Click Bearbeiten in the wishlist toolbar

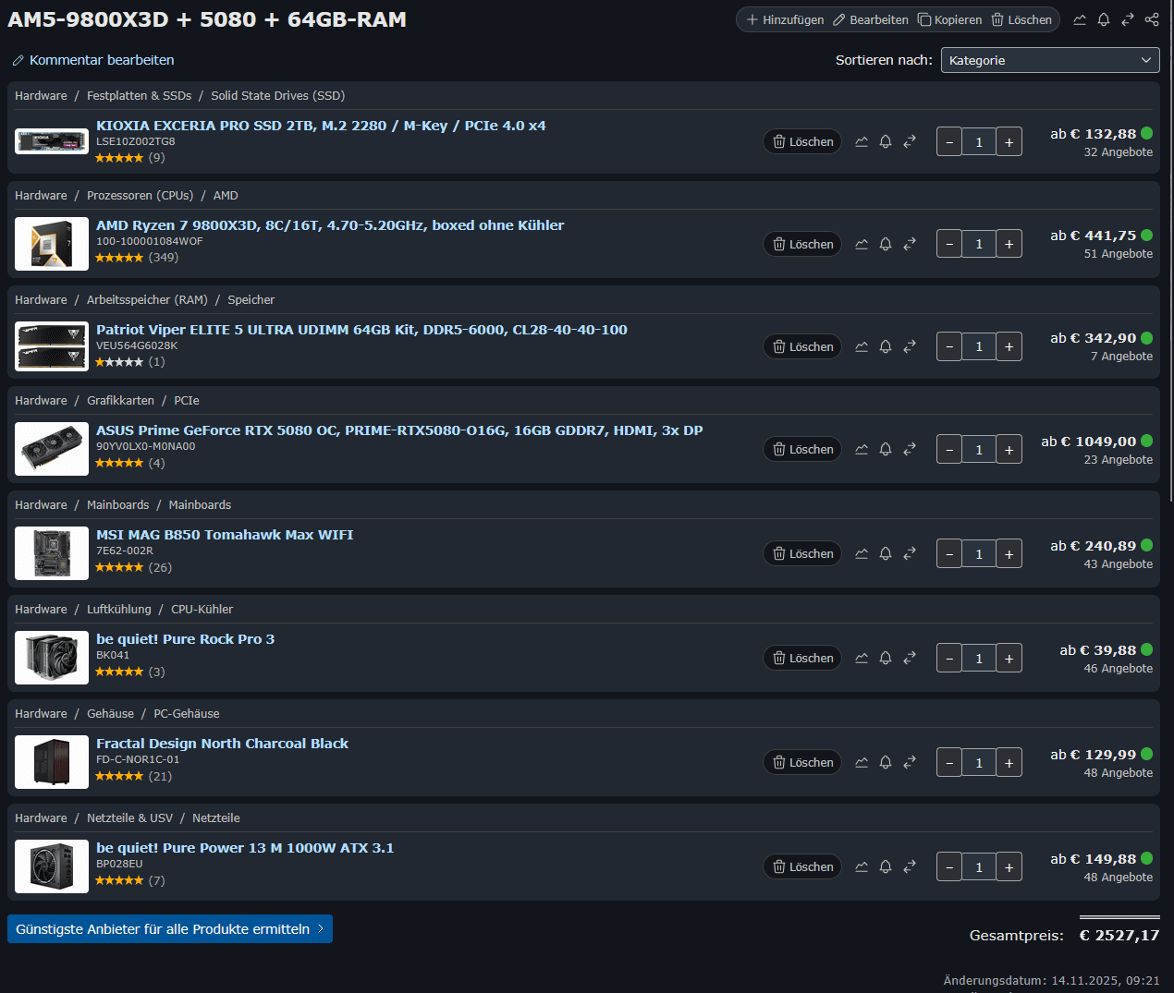871,19
